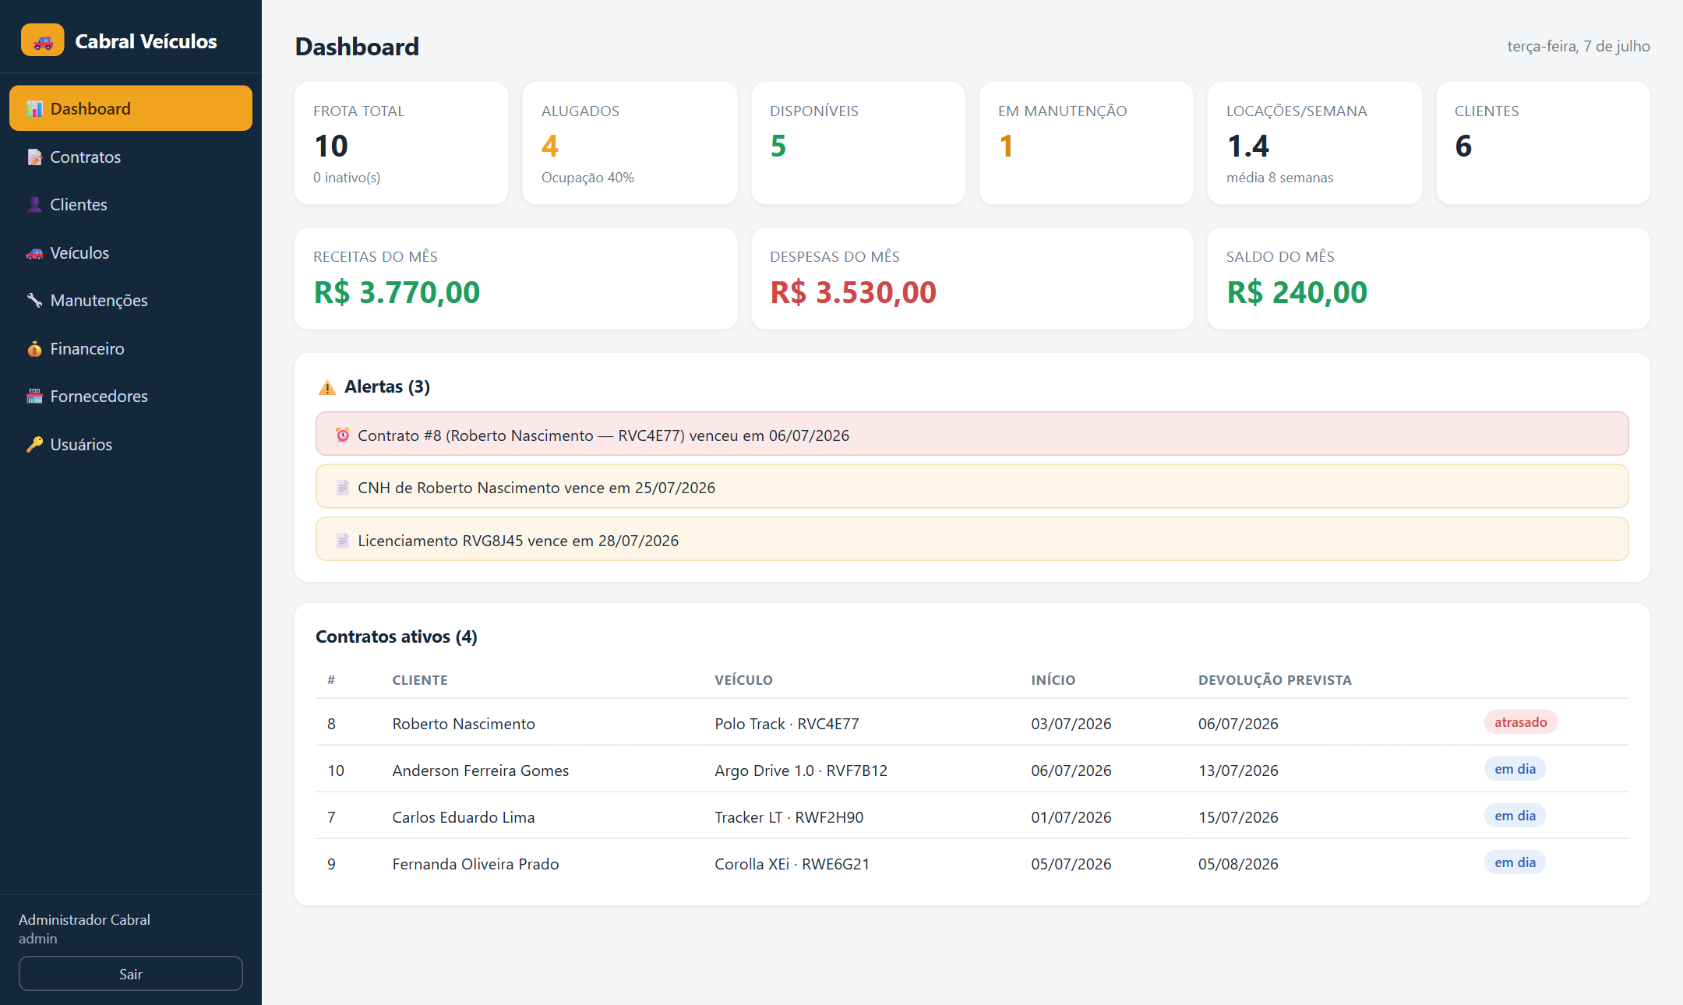Open the Dashboard menu item
The height and width of the screenshot is (1005, 1683).
[131, 108]
